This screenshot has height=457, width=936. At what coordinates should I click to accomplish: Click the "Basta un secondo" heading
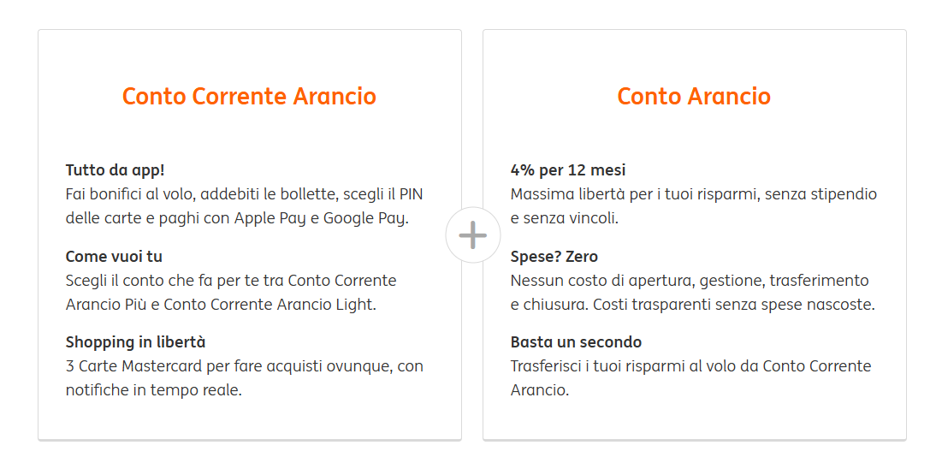click(x=576, y=341)
